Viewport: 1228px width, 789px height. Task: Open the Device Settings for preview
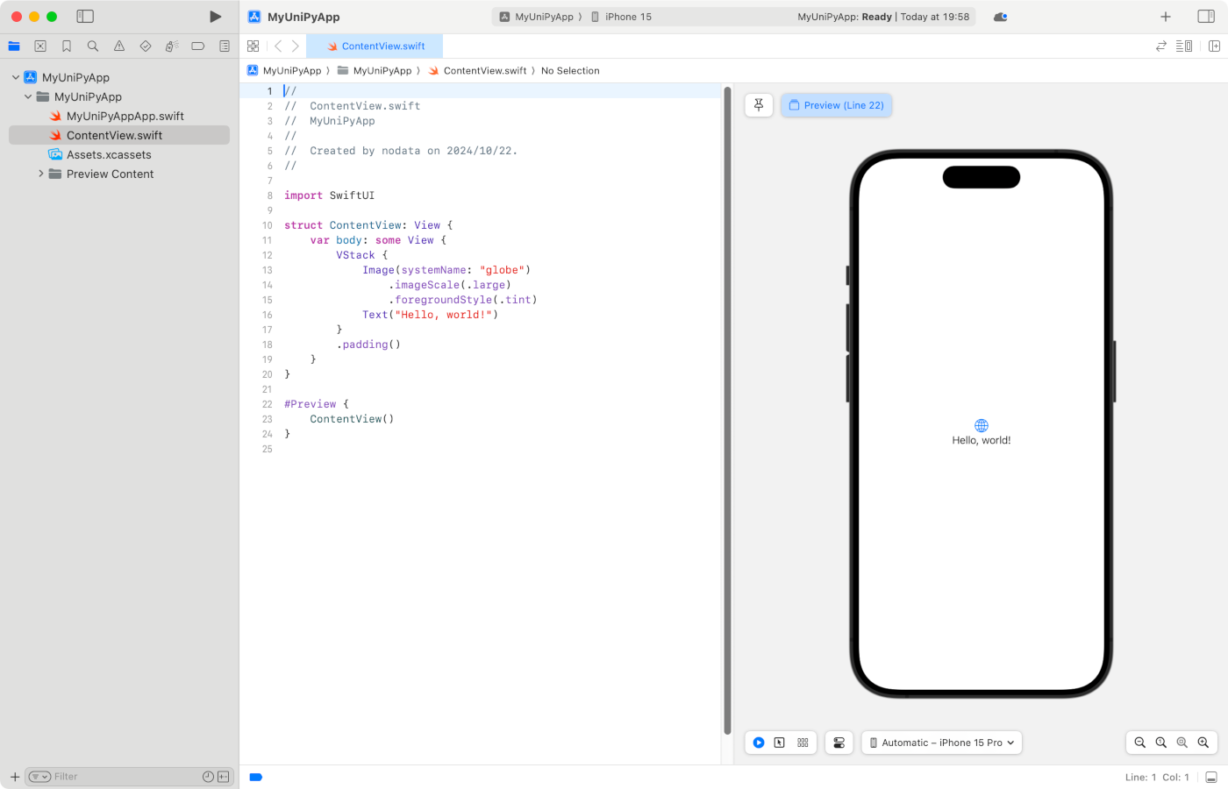[839, 743]
